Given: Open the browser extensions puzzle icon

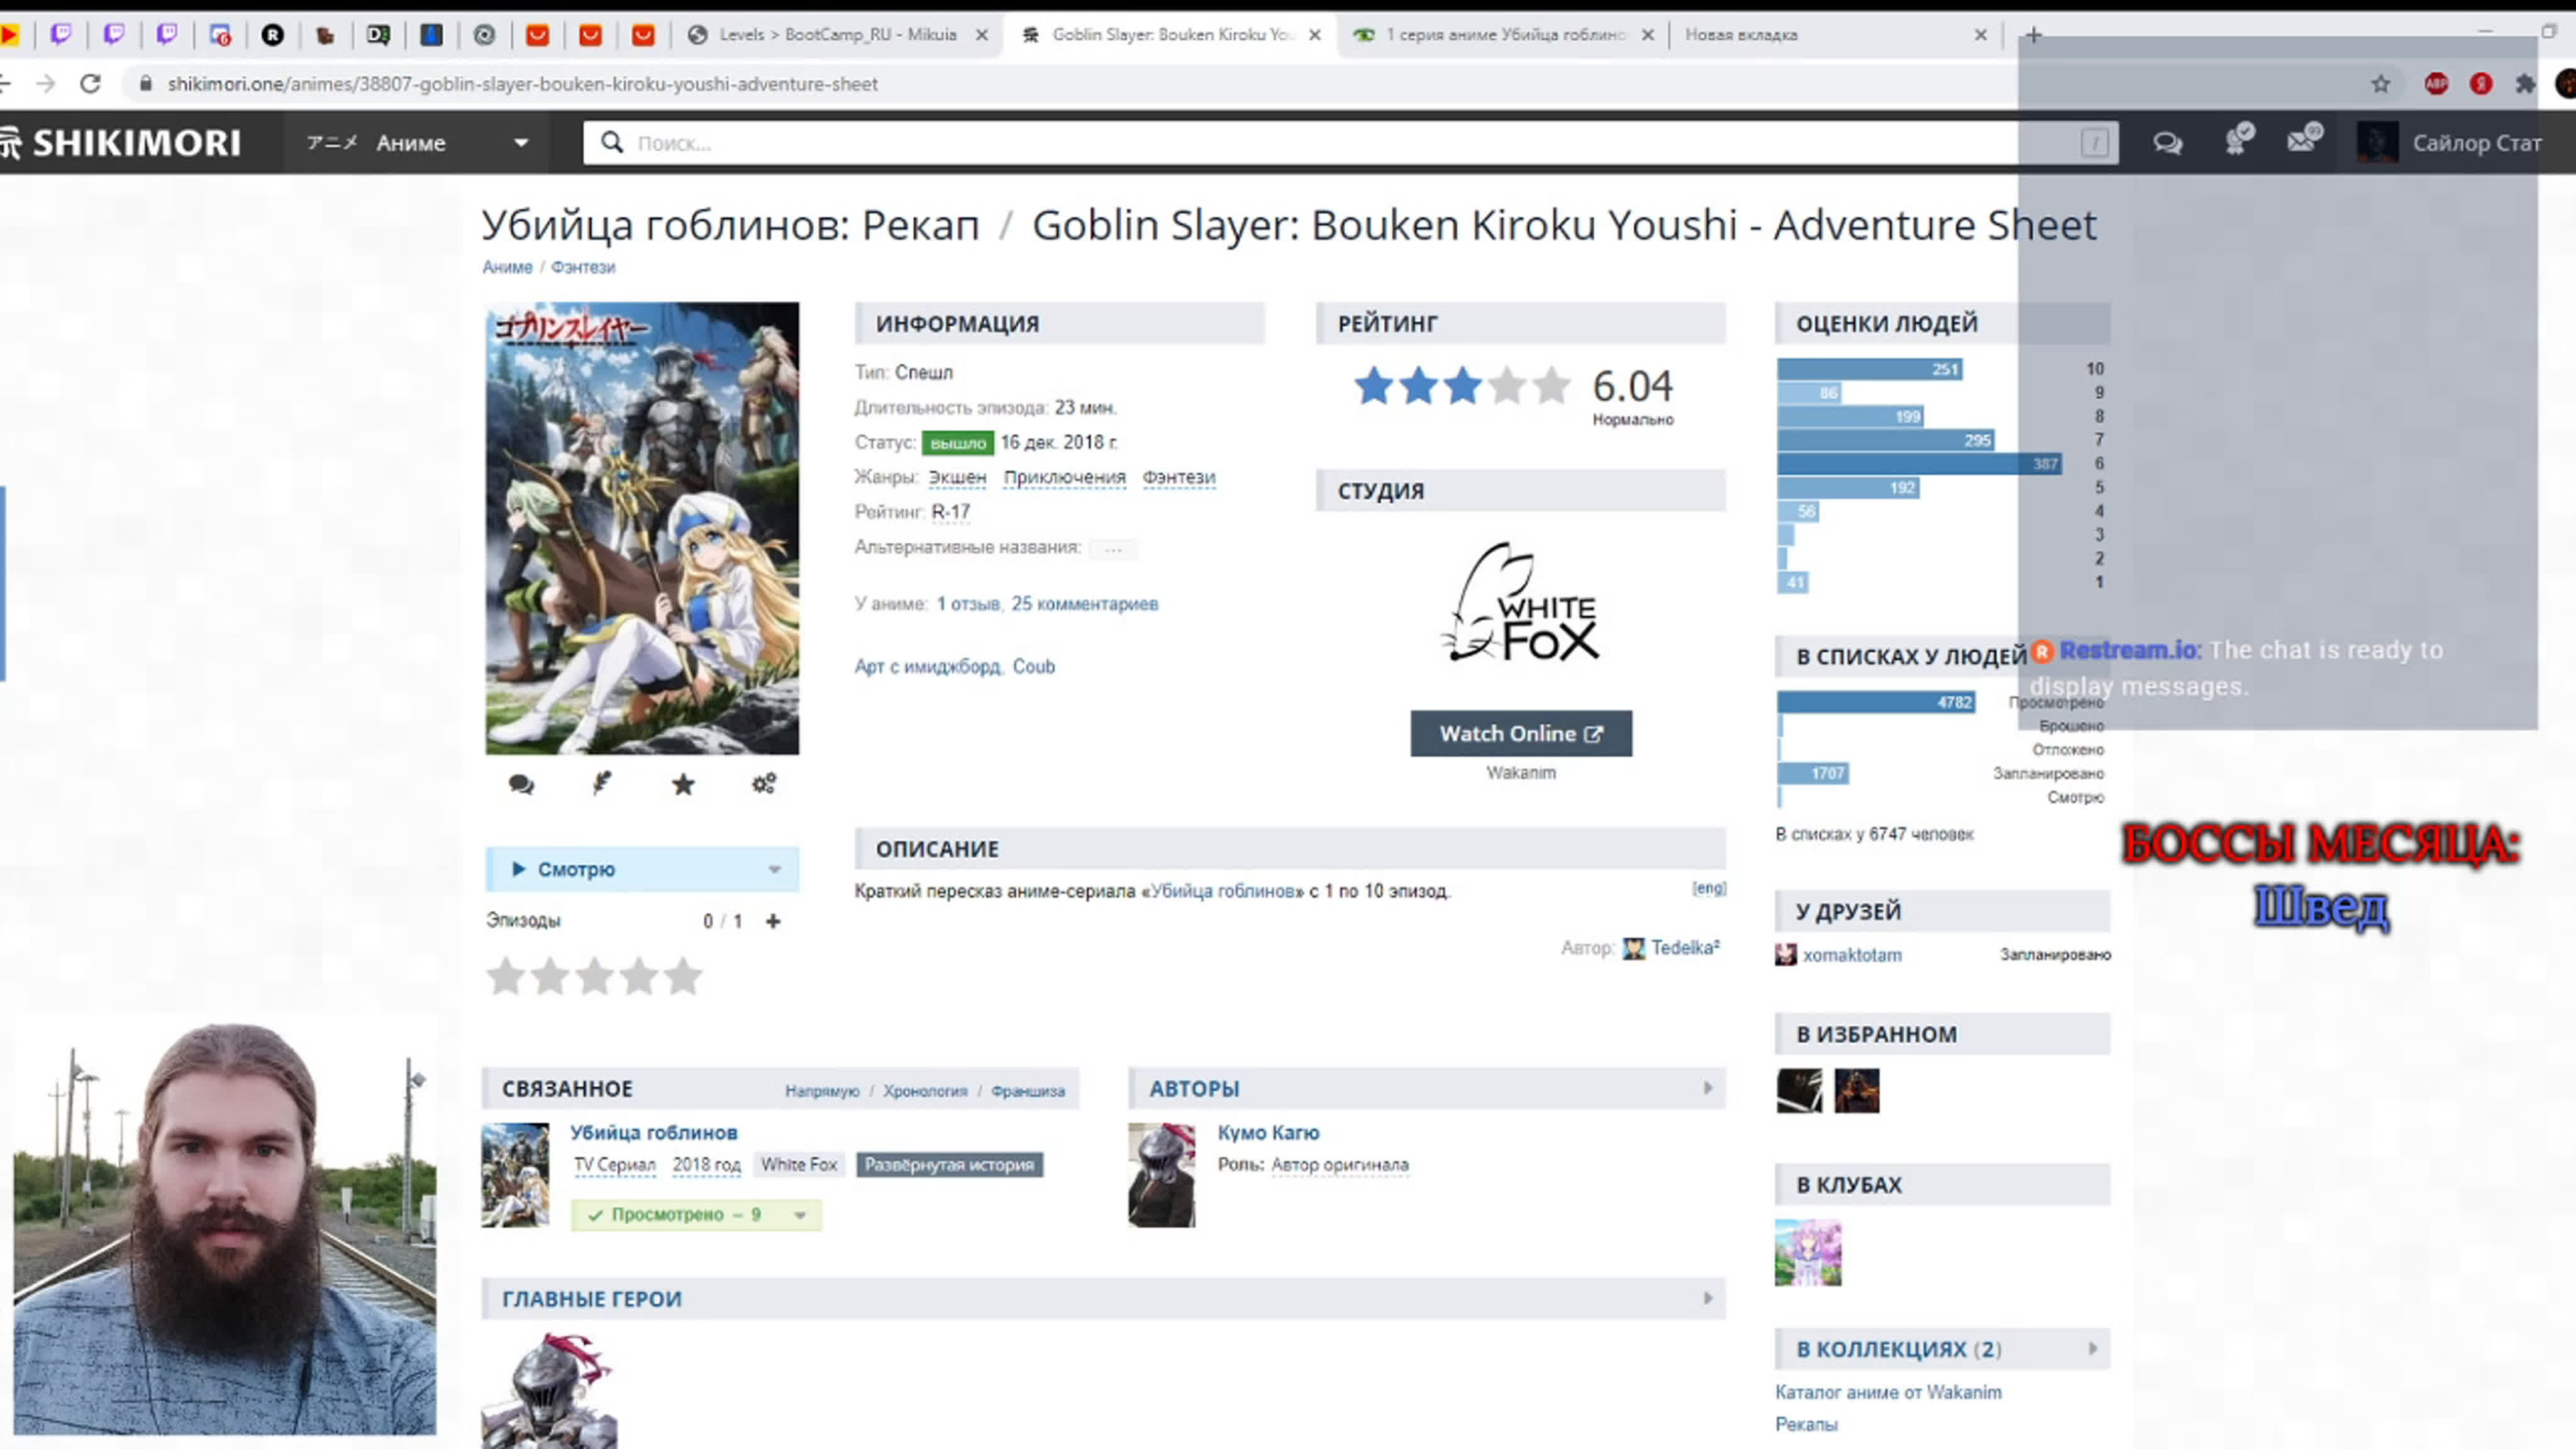Looking at the screenshot, I should [2525, 84].
